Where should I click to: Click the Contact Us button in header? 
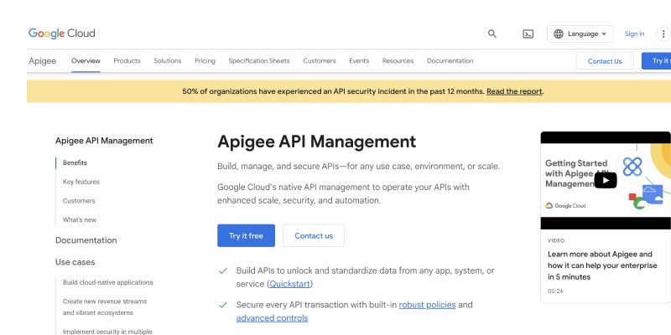605,61
